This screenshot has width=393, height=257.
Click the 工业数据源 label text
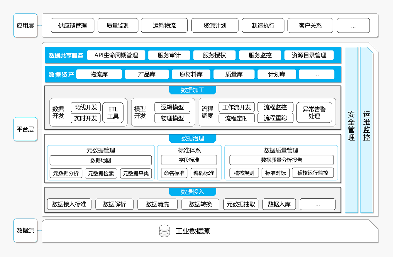click(193, 231)
